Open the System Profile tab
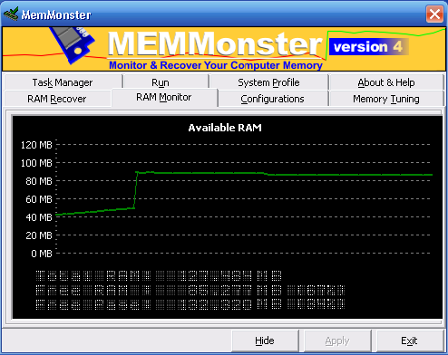448x355 pixels. pyautogui.click(x=268, y=82)
